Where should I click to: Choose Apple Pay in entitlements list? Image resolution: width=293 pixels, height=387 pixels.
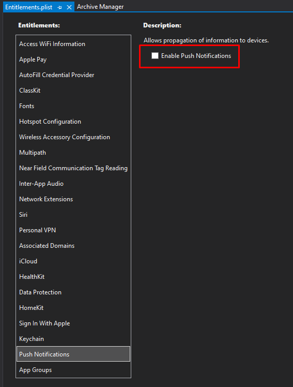coord(73,59)
